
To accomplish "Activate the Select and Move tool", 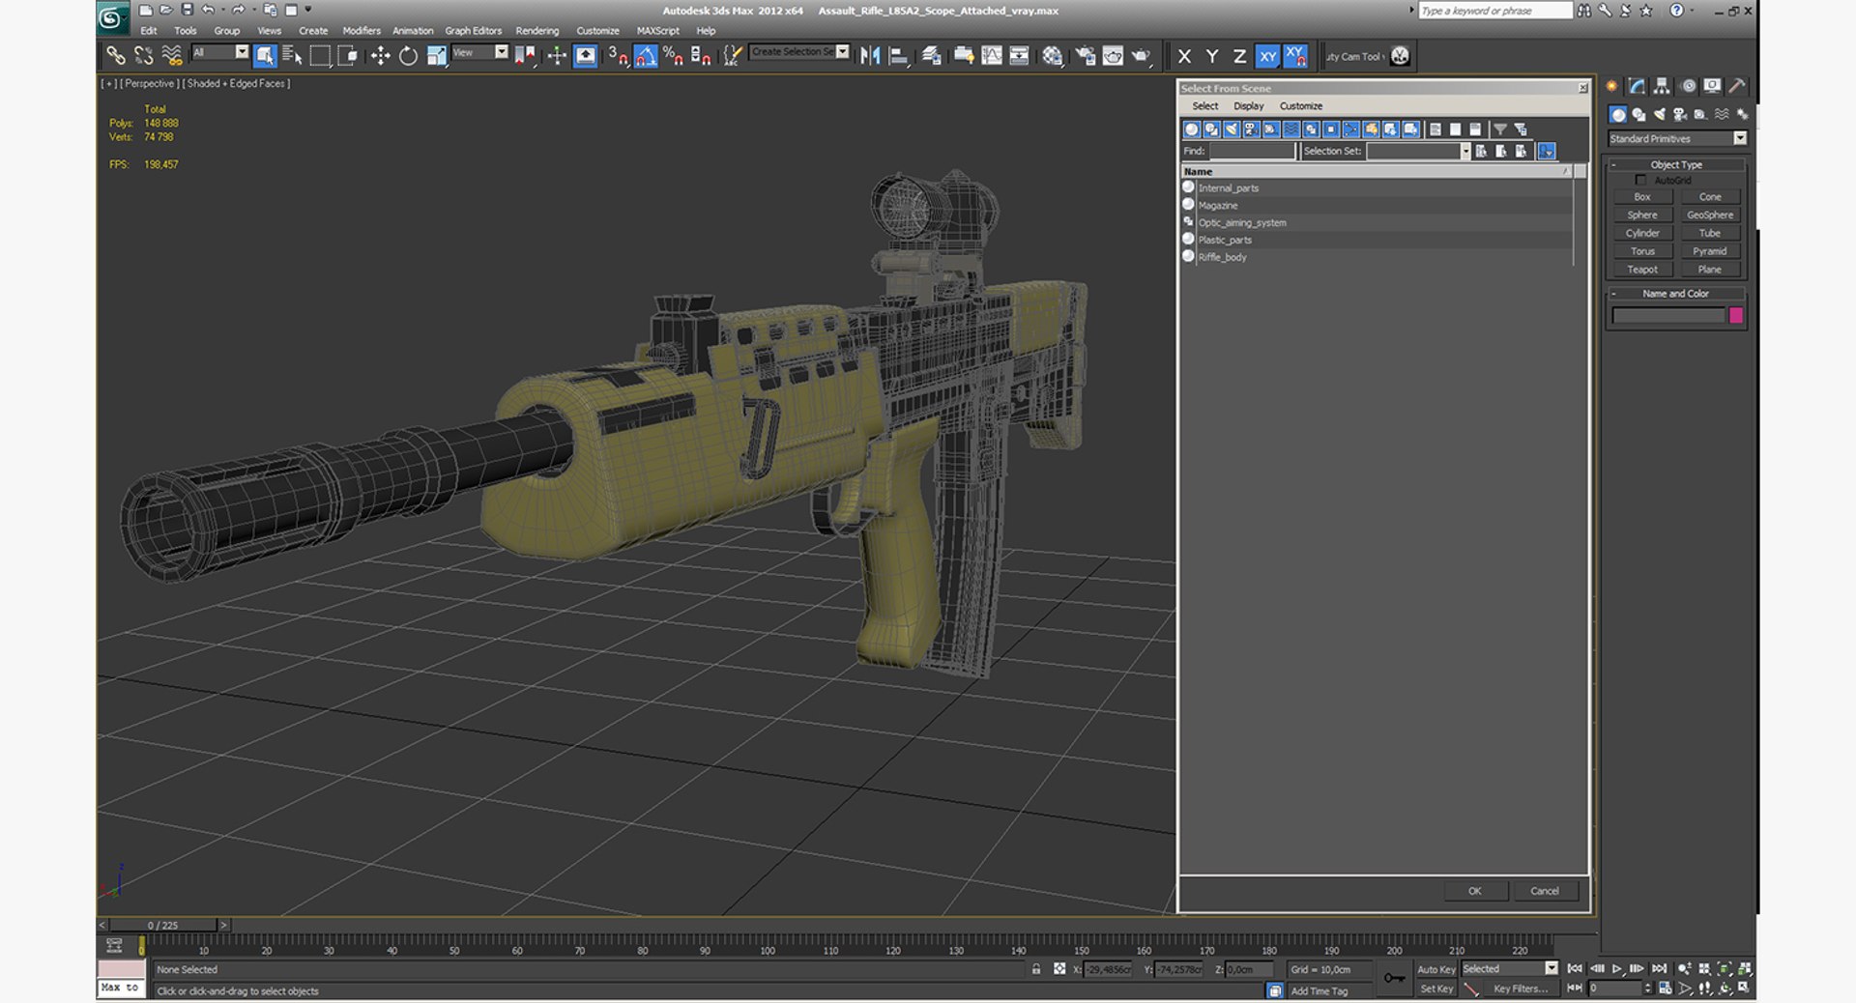I will 380,56.
